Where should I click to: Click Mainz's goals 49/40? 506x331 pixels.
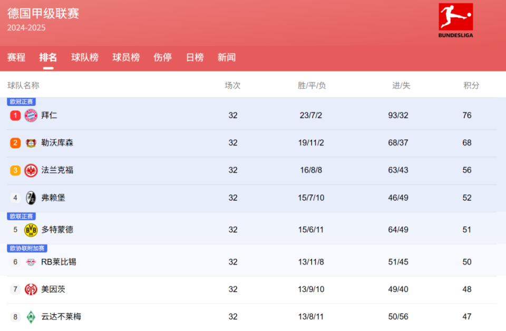coord(398,289)
